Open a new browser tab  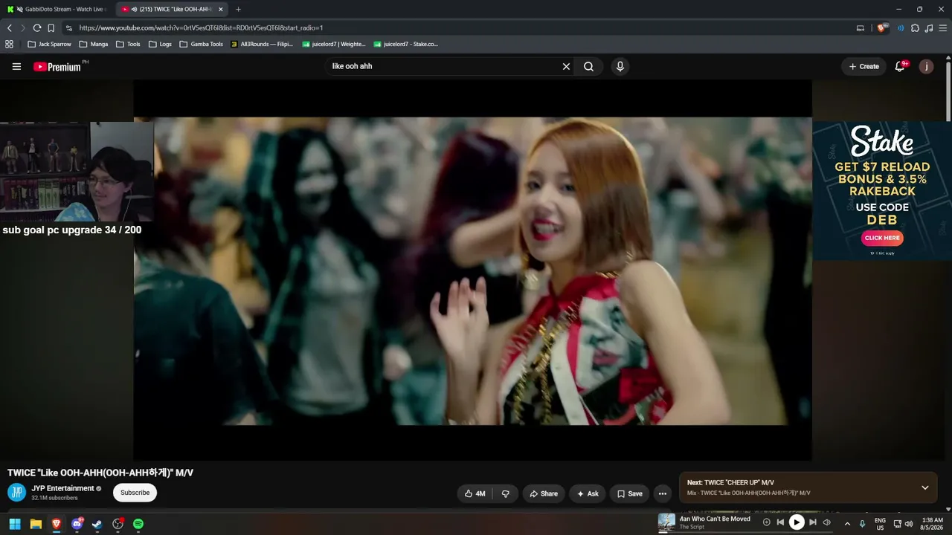[x=238, y=9]
